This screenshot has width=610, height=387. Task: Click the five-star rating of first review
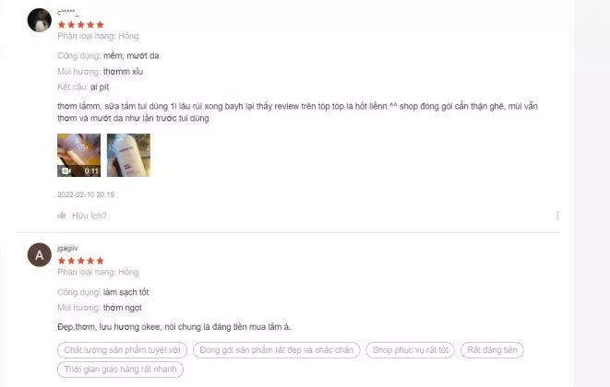click(81, 25)
